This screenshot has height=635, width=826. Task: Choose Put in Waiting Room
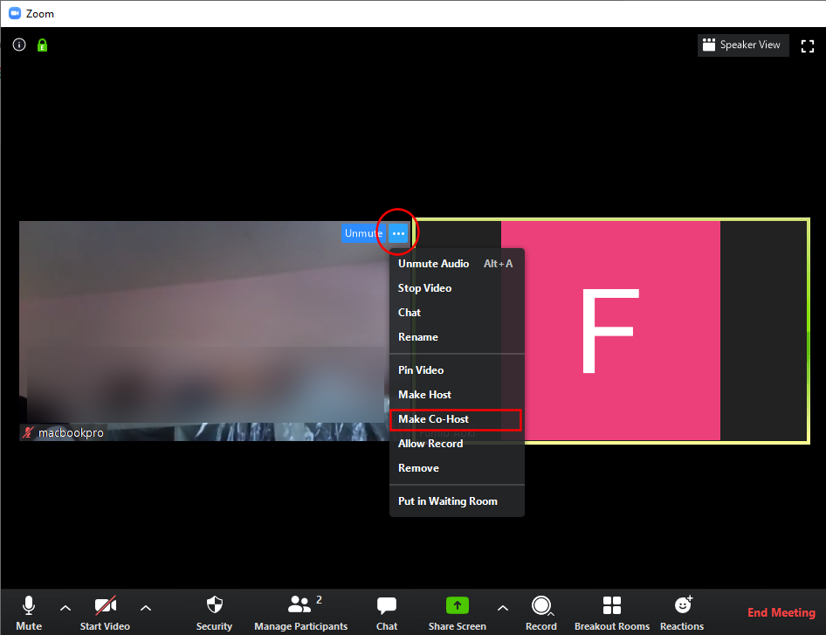(x=448, y=501)
